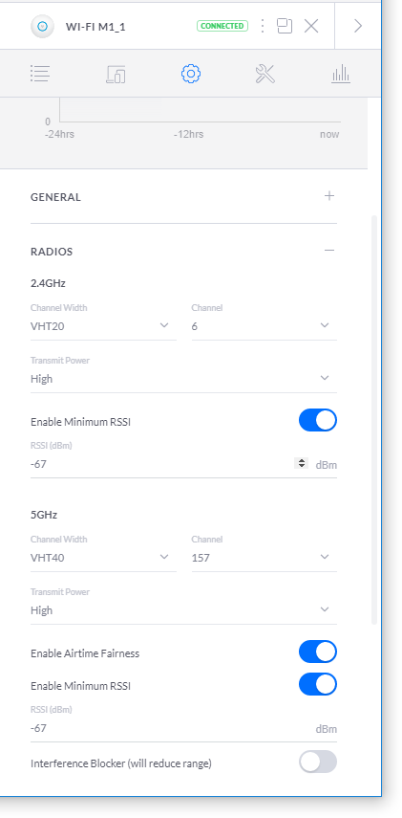This screenshot has height=818, width=402.
Task: Toggle Enable Airtime Fairness switch
Action: coord(318,652)
